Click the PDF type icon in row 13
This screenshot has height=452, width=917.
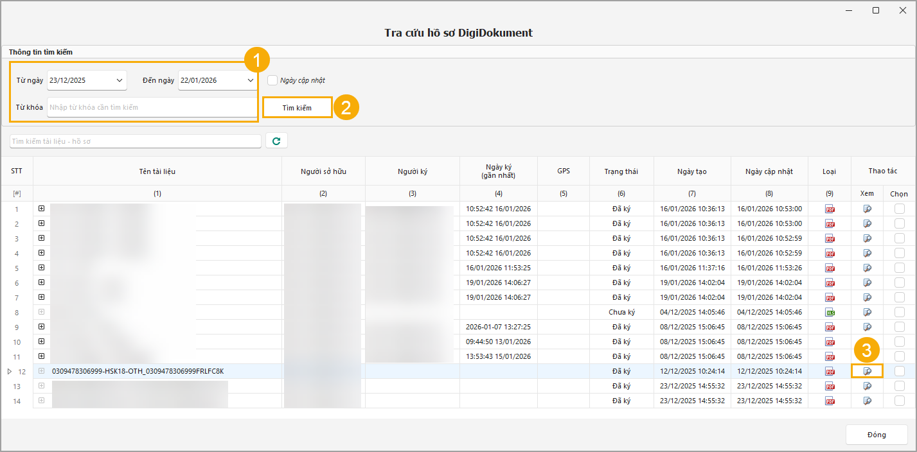coord(830,386)
